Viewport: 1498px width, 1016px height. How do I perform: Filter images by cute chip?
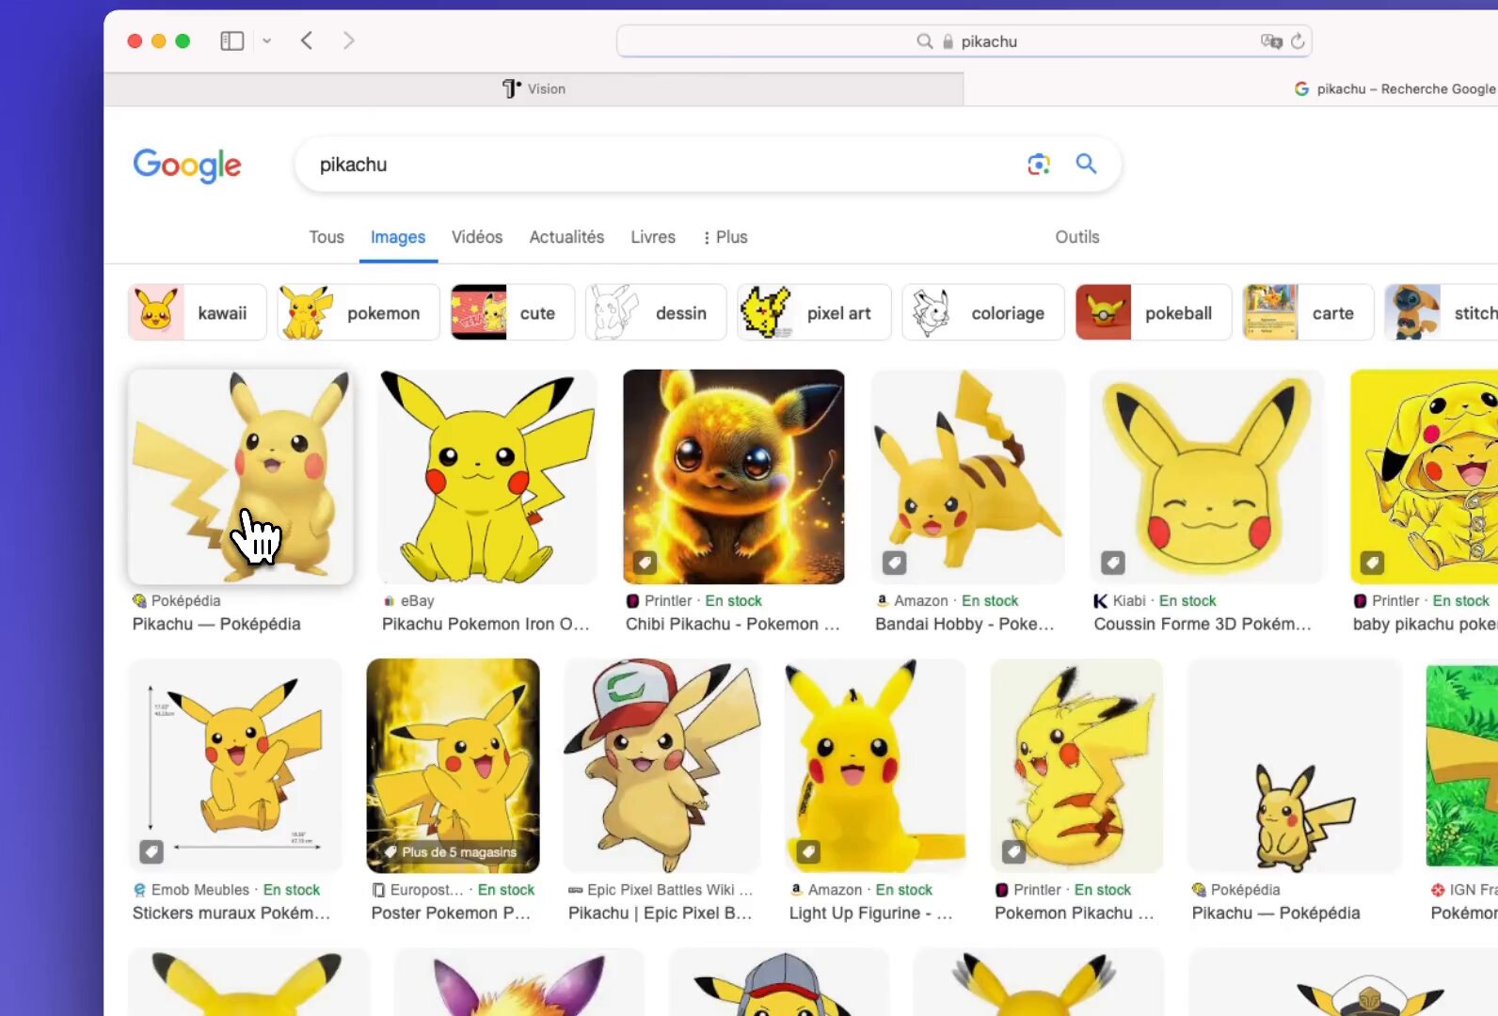coord(513,312)
